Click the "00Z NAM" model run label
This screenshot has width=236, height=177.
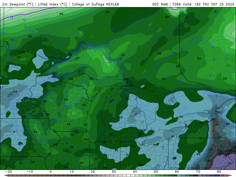pyautogui.click(x=160, y=4)
